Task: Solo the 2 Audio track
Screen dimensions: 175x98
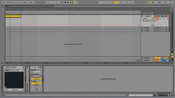Action: point(163,28)
